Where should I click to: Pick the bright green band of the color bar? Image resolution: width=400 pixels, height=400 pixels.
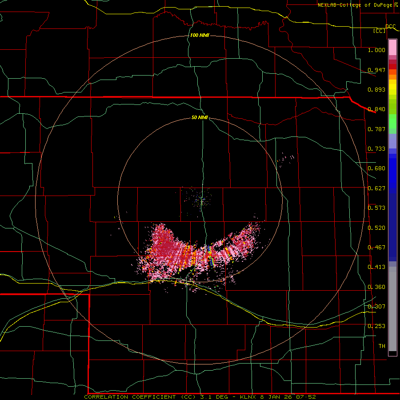coord(392,121)
